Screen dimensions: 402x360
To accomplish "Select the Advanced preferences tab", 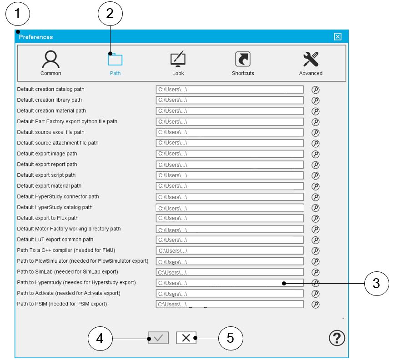I will point(311,63).
